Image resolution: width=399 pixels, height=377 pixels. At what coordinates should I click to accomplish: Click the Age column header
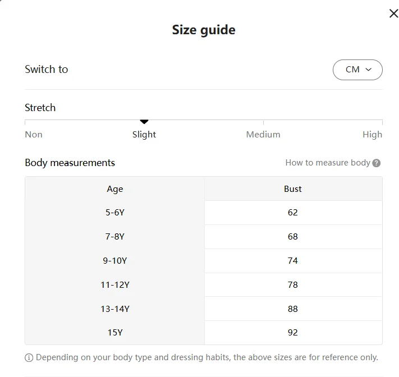(x=115, y=189)
